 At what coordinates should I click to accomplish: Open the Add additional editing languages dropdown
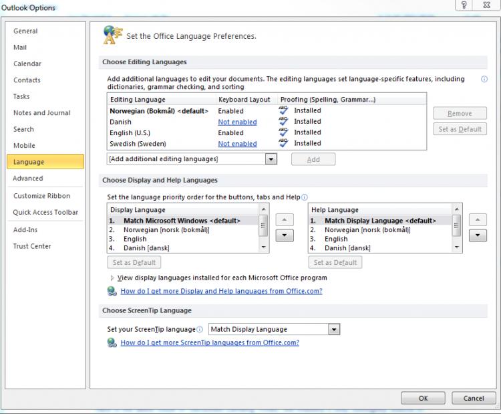tap(271, 159)
